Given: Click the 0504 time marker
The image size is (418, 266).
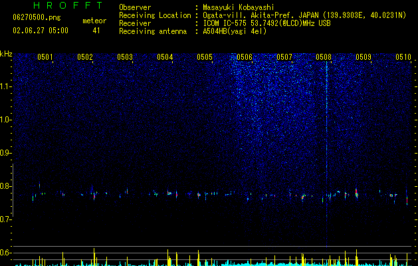Looking at the screenshot, I should click(x=165, y=57).
